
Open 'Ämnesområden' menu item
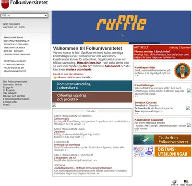(x=13, y=37)
